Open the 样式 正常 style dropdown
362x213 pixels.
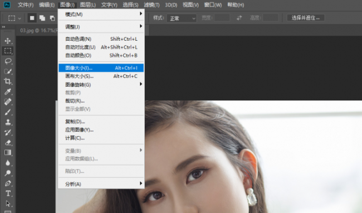182,18
